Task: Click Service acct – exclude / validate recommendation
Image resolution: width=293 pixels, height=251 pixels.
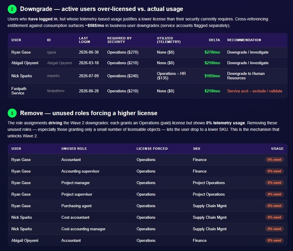Action: pos(255,91)
